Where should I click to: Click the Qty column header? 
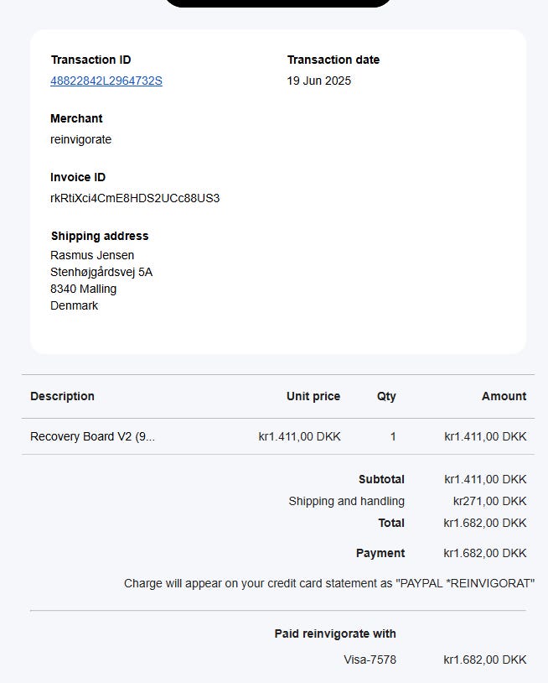(386, 396)
